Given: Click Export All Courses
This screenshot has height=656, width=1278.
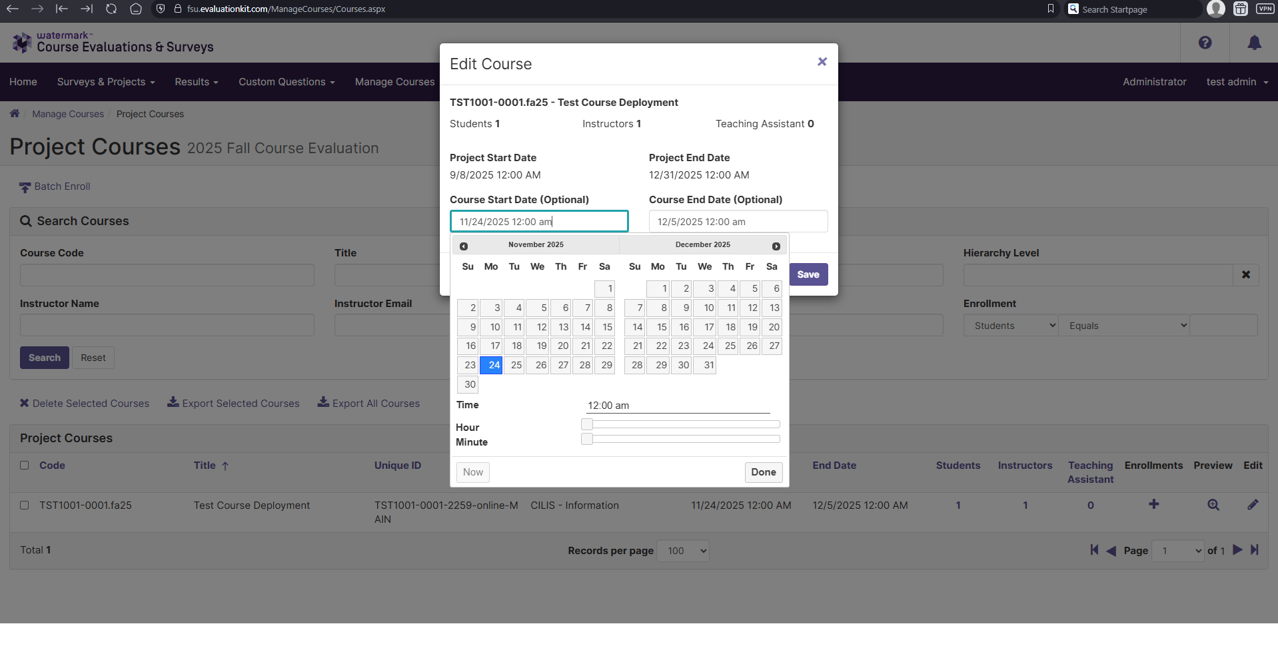Looking at the screenshot, I should [x=368, y=403].
